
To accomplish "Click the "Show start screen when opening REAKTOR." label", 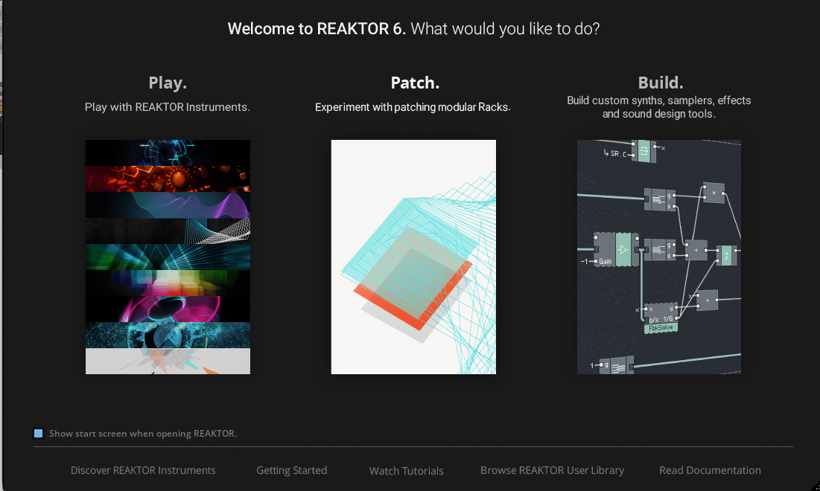I will click(x=143, y=434).
